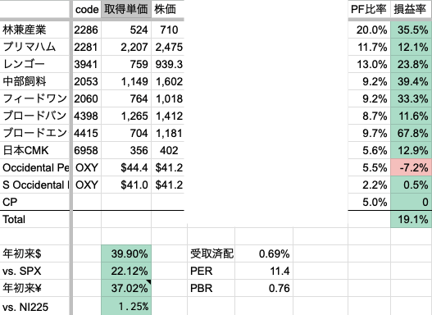432x315 pixels.
Task: Select PF ratio 5.0% in CP row
Action: point(369,202)
